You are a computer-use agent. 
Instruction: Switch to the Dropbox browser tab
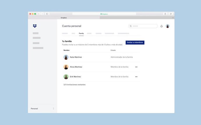[x=64, y=18]
